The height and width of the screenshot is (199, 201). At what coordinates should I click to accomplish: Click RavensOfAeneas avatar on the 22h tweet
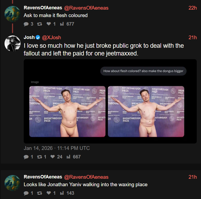(x=13, y=14)
